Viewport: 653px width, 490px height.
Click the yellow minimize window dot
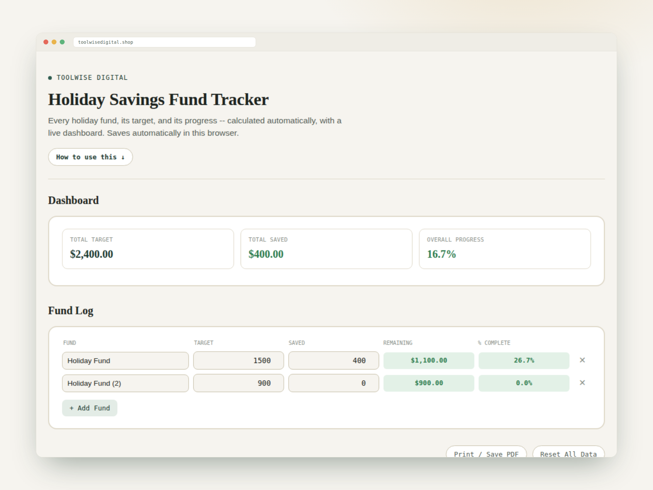pos(54,42)
